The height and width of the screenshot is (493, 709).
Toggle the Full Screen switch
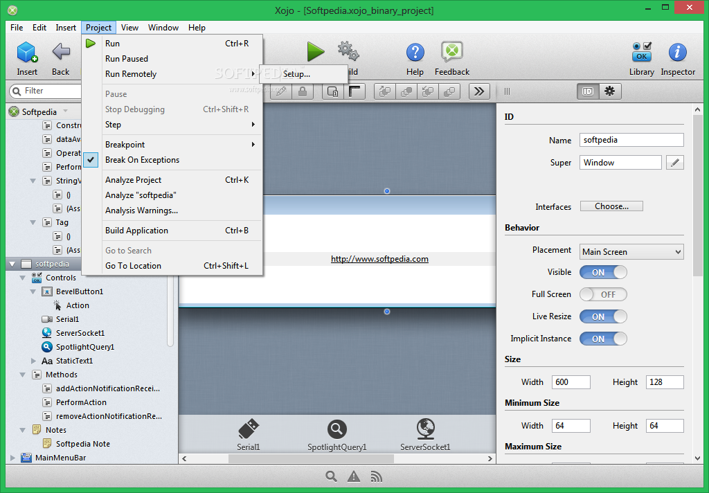tap(603, 294)
